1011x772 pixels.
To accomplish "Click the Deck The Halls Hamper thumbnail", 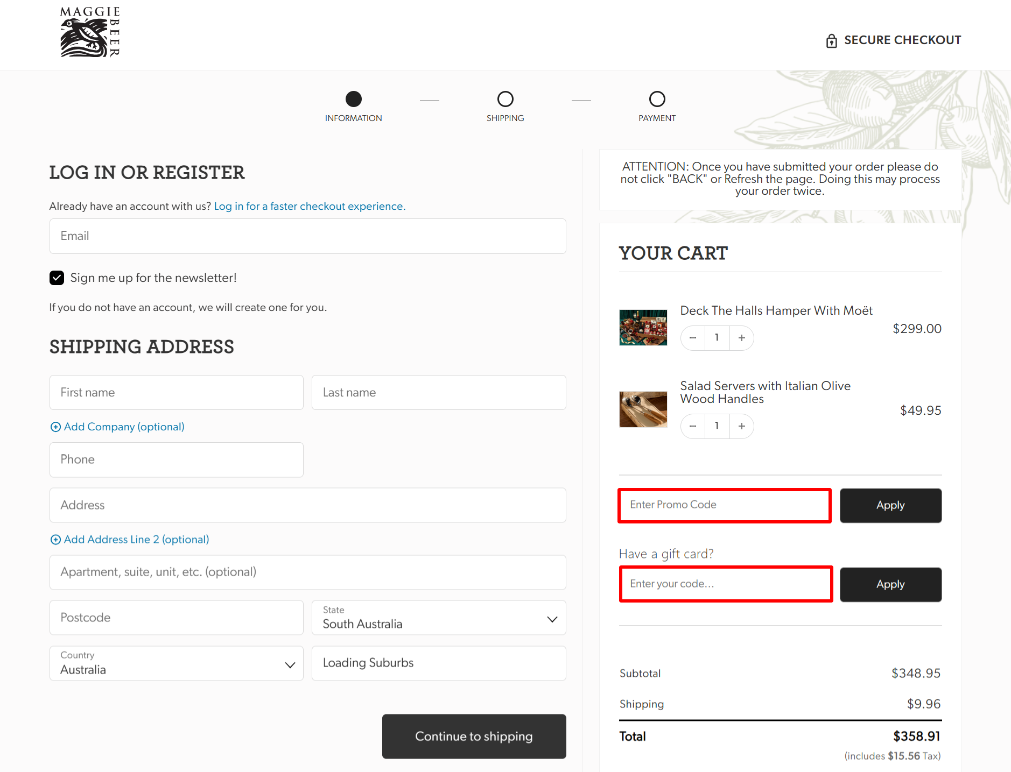I will click(x=643, y=327).
